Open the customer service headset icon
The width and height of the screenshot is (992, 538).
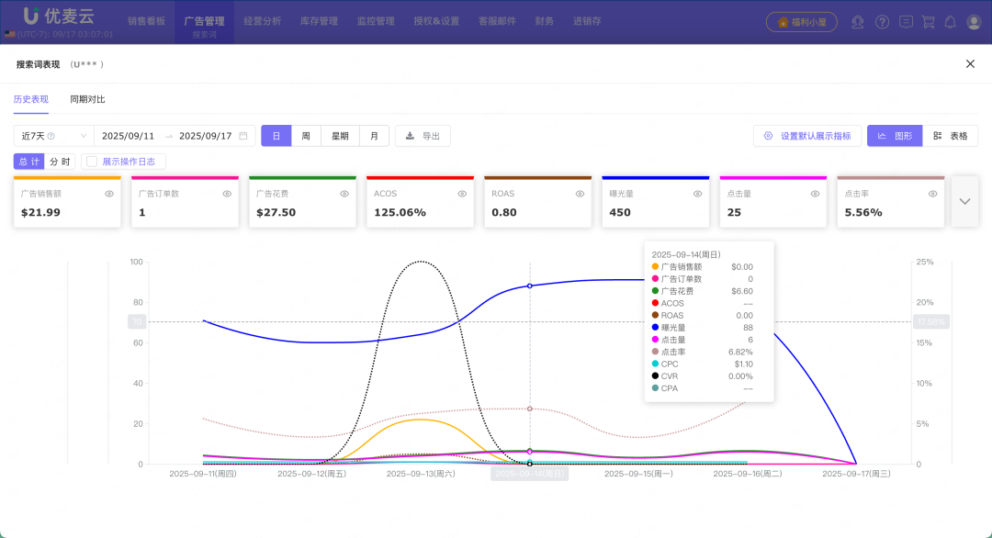[x=858, y=22]
